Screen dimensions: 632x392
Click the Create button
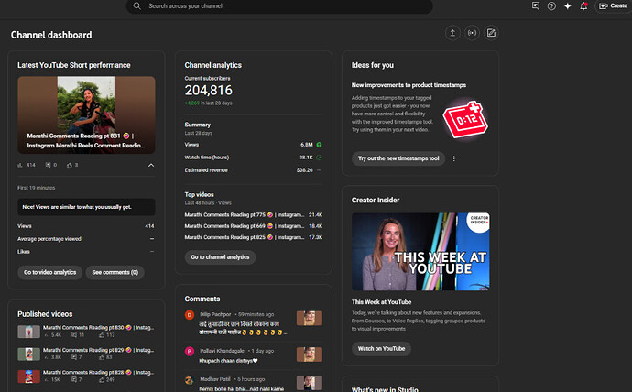pyautogui.click(x=612, y=5)
